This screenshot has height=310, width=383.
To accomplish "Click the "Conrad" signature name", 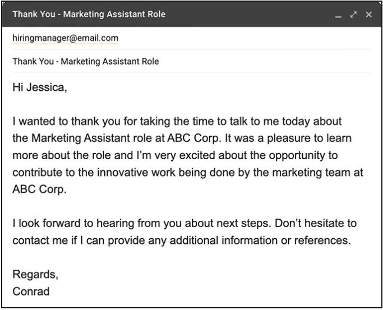I will click(x=33, y=292).
